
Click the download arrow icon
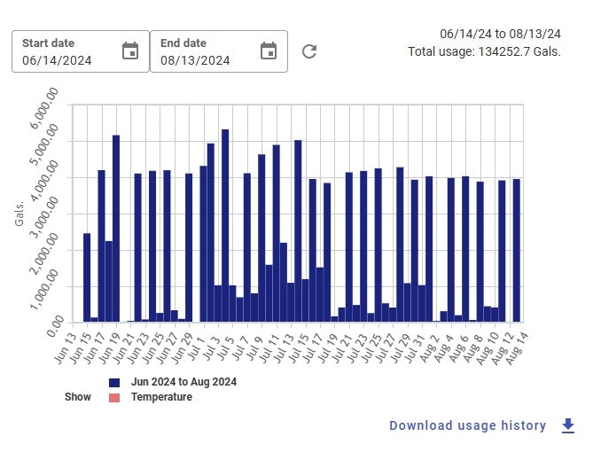click(x=568, y=425)
